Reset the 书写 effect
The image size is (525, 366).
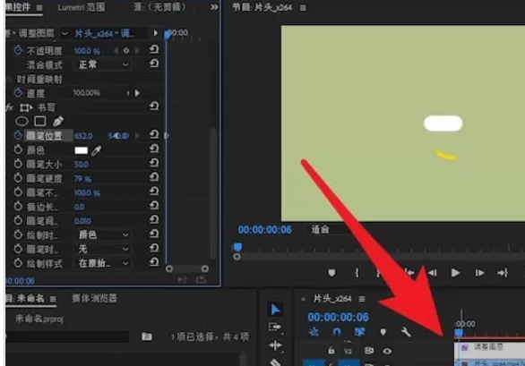tap(154, 106)
